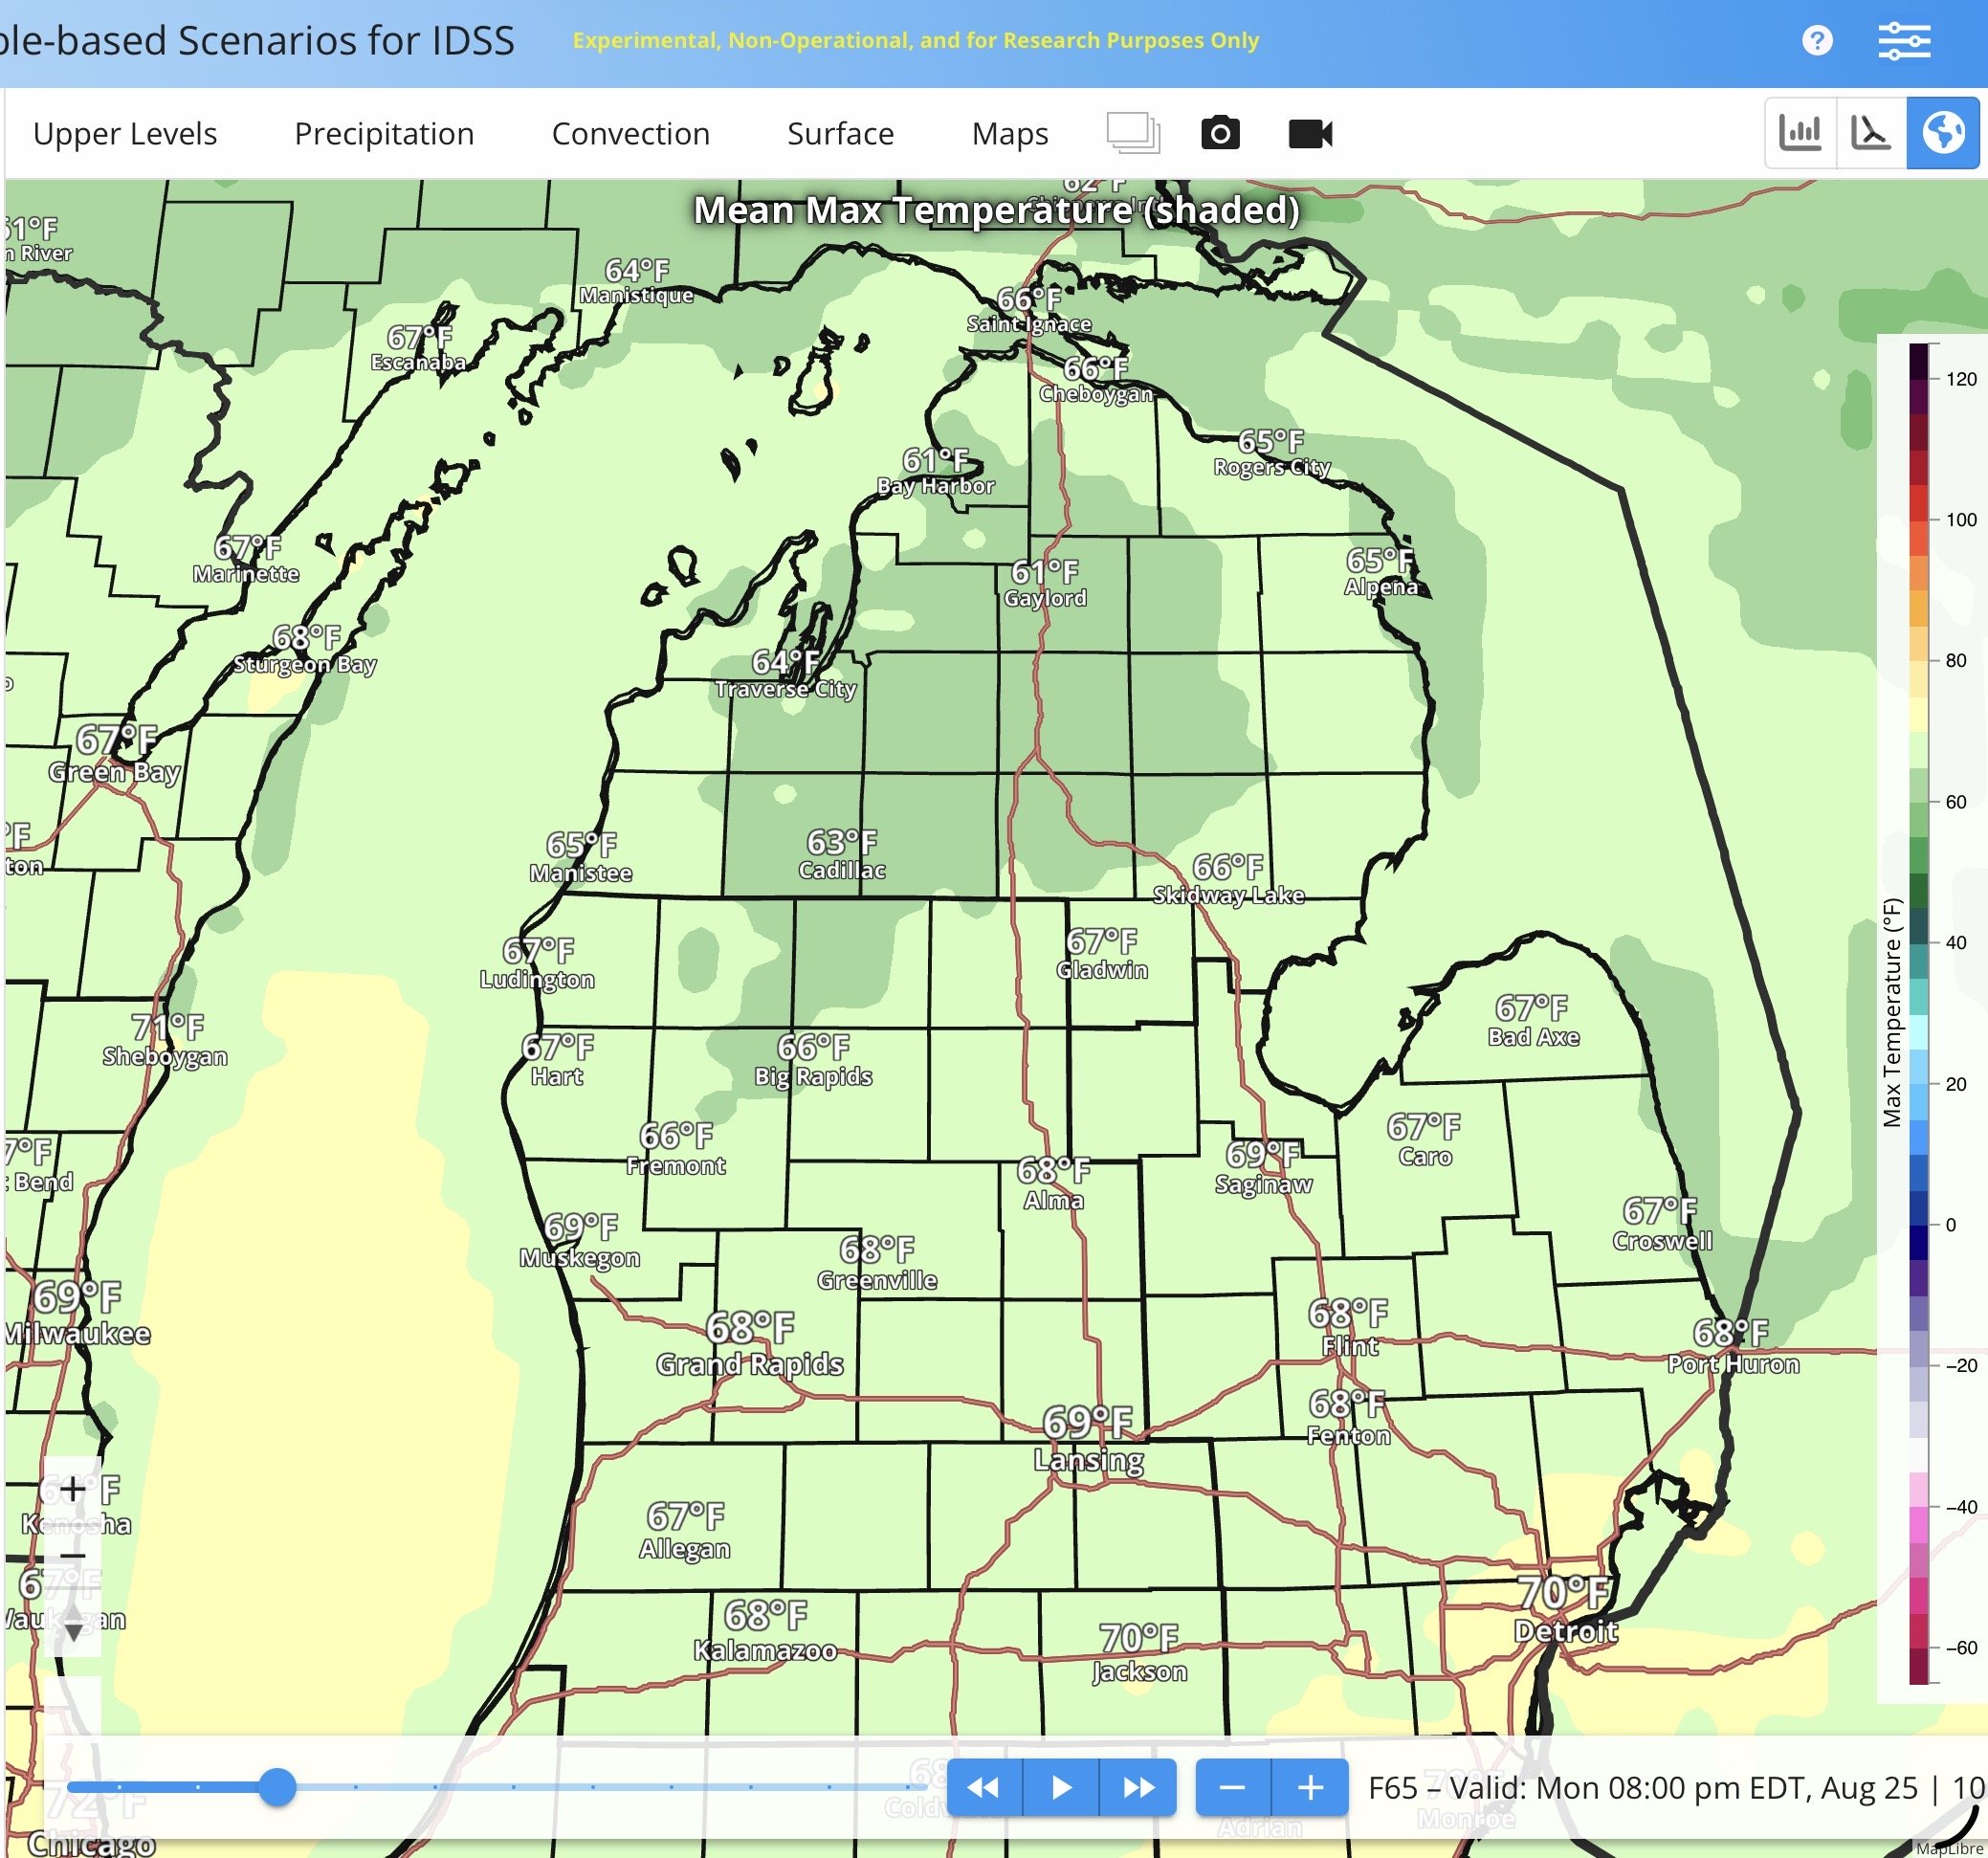Screen dimensions: 1988x1858
Task: Take a snapshot with camera icon
Action: 1219,133
